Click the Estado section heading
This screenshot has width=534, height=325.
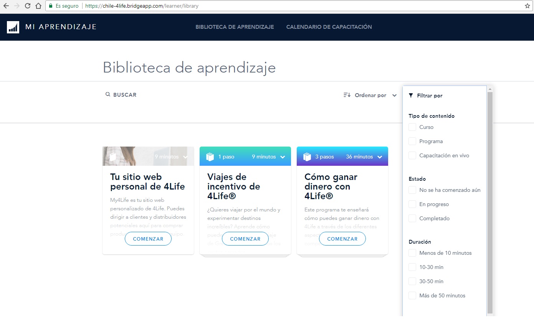click(x=417, y=179)
